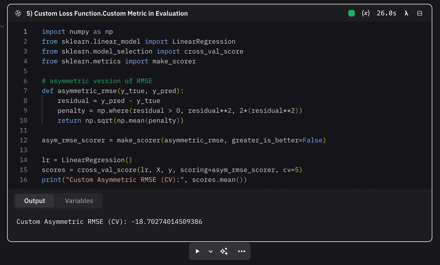Place cursor on the 'False' keyword in line 12
This screenshot has width=440, height=265.
[x=312, y=140]
